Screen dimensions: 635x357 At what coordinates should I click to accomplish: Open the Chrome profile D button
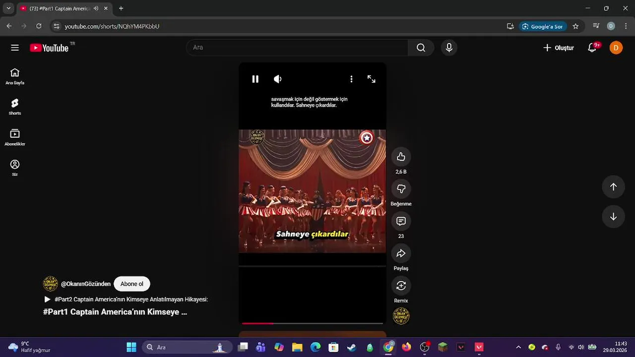(x=611, y=26)
